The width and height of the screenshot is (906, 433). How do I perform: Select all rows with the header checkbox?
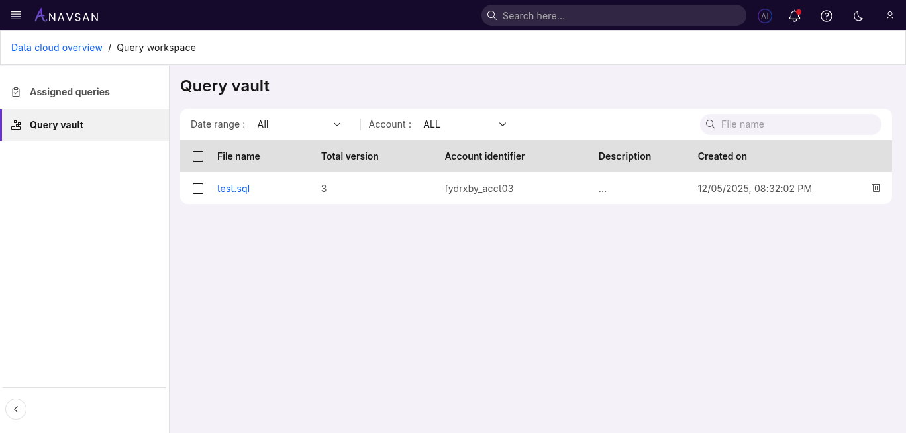tap(197, 156)
